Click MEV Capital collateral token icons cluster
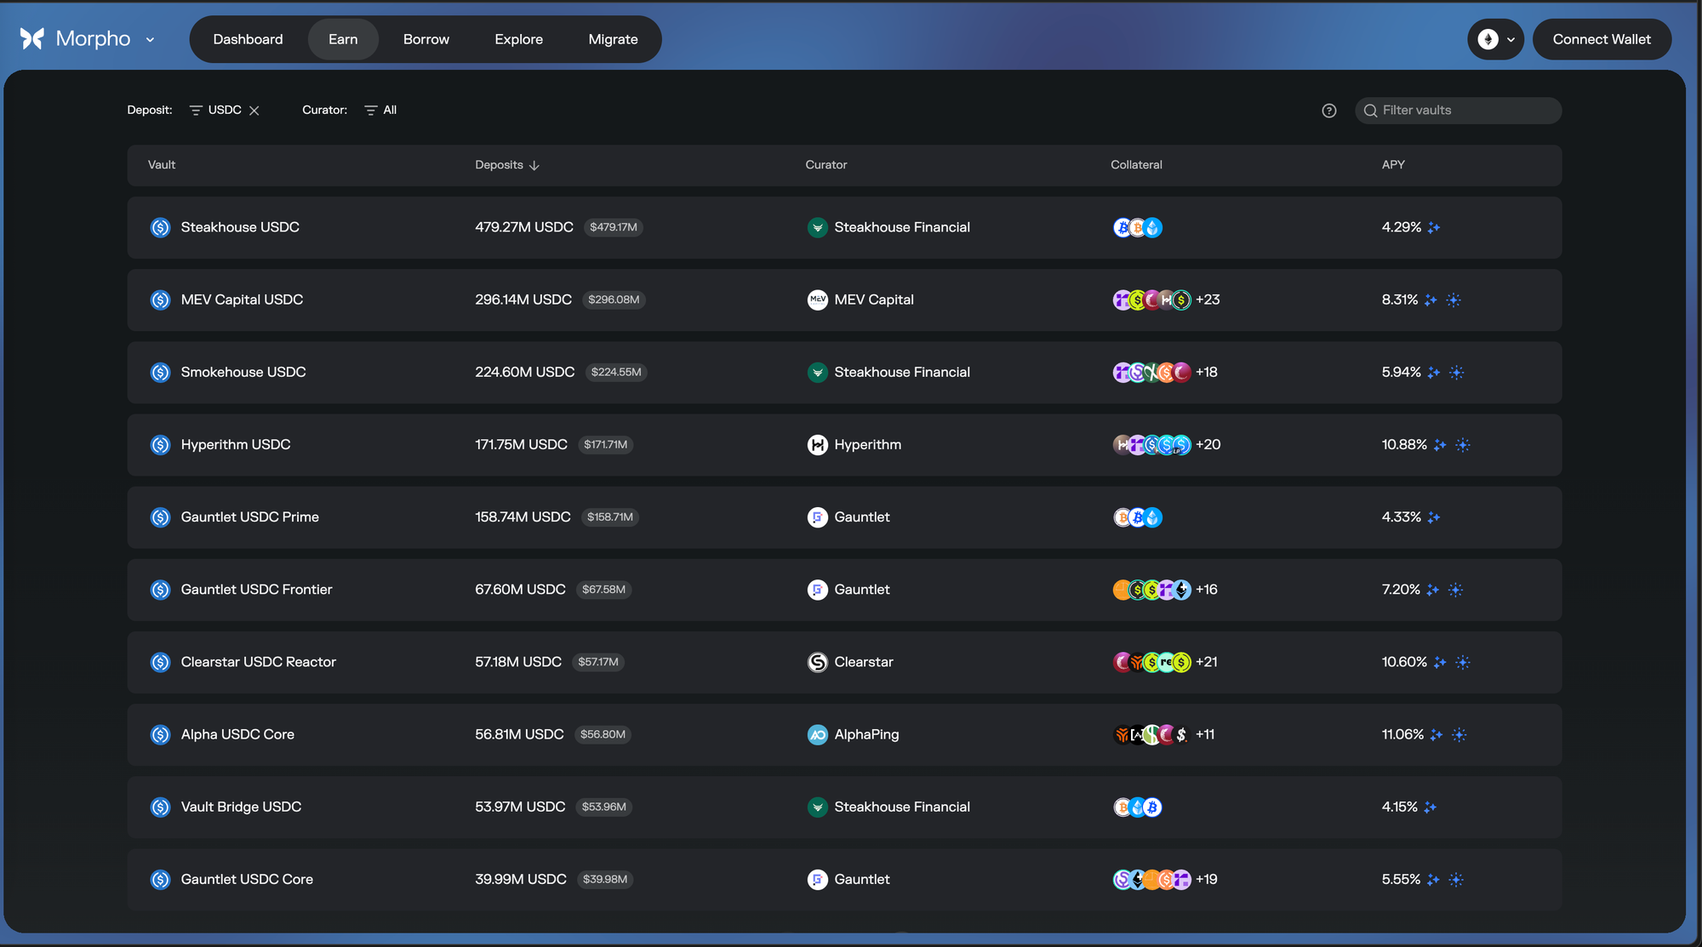The height and width of the screenshot is (947, 1702). tap(1151, 300)
